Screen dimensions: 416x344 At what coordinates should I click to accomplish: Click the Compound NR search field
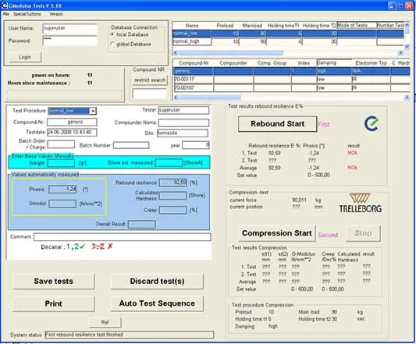[x=150, y=94]
